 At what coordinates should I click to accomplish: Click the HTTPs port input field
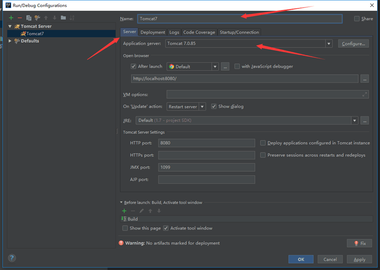(206, 155)
